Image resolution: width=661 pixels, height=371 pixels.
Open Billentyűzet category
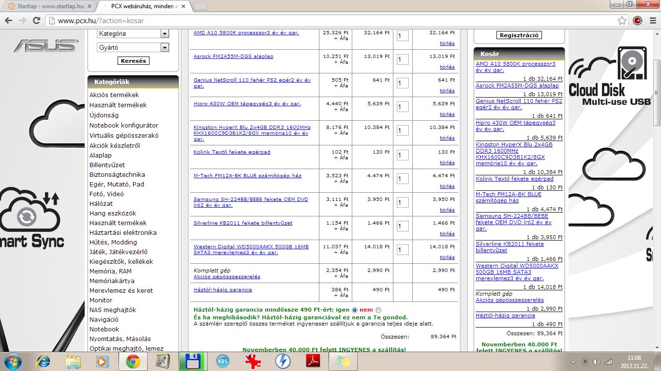click(107, 165)
